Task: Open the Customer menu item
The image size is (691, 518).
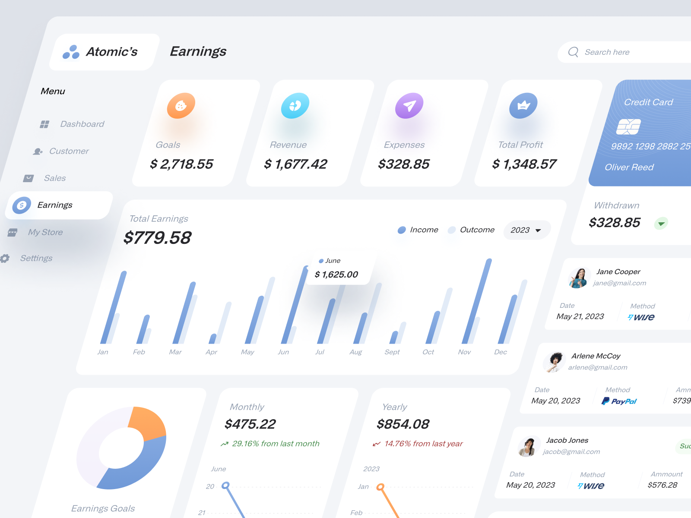Action: click(x=61, y=151)
